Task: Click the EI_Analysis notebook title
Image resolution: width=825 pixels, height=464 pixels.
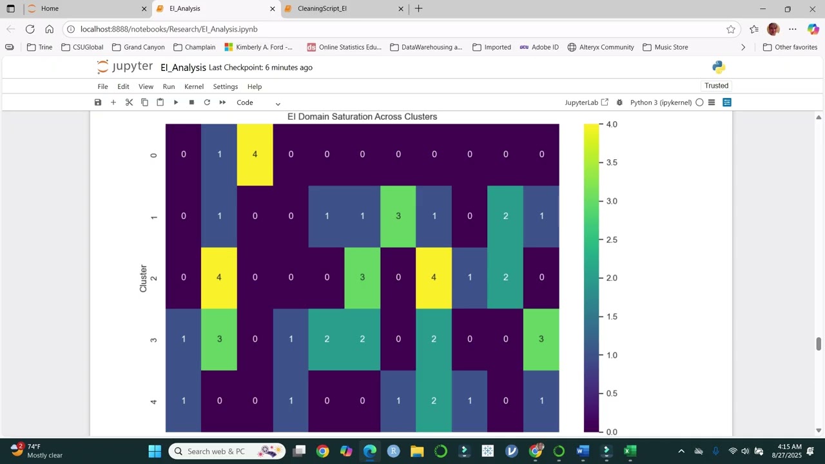Action: (183, 68)
